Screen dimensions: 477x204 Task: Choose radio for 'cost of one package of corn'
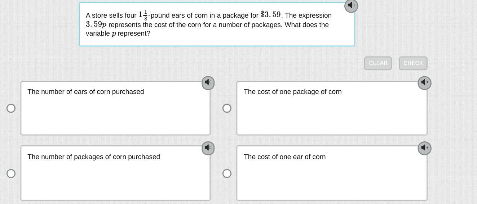[x=227, y=108]
